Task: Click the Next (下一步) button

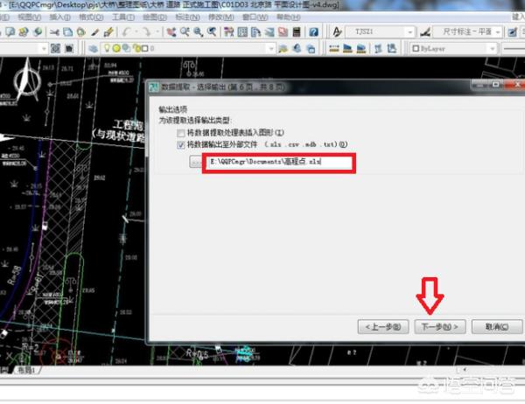Action: 437,326
